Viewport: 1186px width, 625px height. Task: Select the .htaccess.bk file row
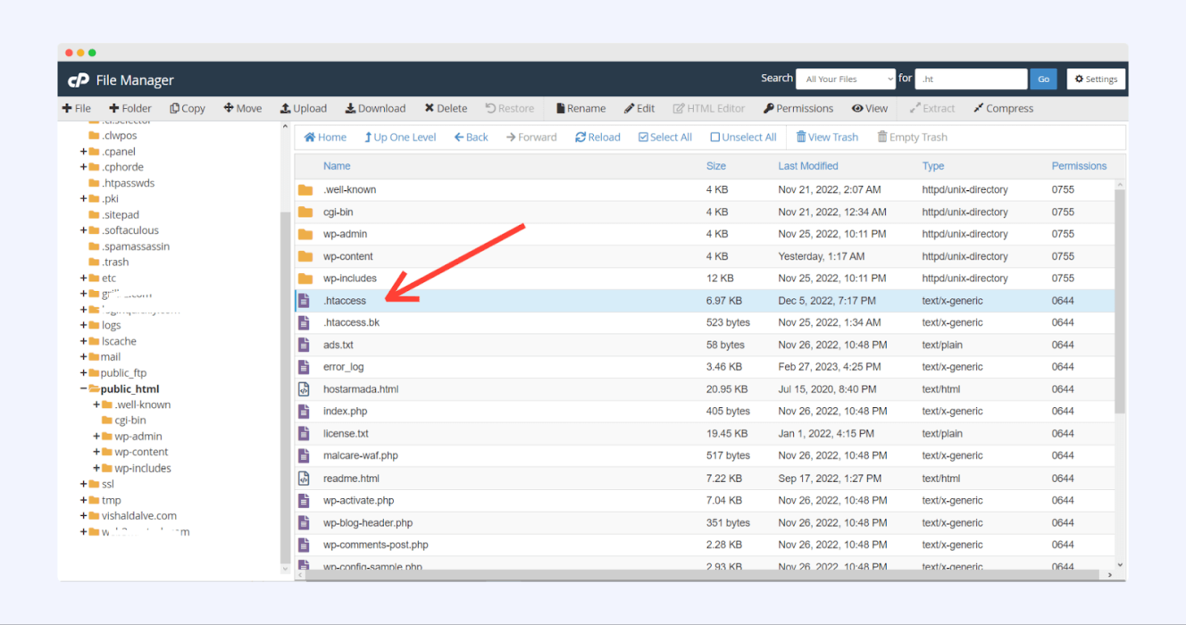coord(351,323)
